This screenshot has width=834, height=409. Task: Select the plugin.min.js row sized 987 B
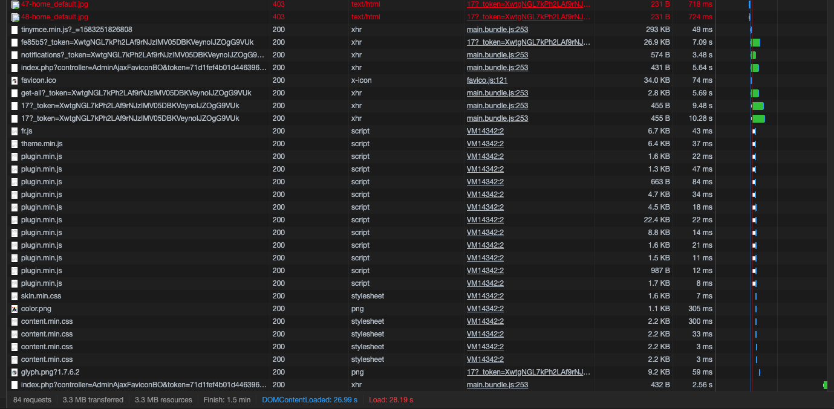[x=417, y=271]
